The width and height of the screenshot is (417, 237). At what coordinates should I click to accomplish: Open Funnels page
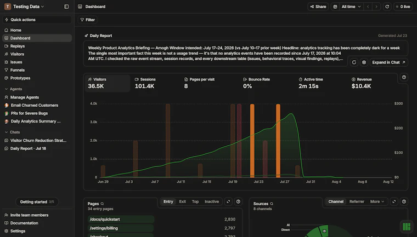(37, 70)
